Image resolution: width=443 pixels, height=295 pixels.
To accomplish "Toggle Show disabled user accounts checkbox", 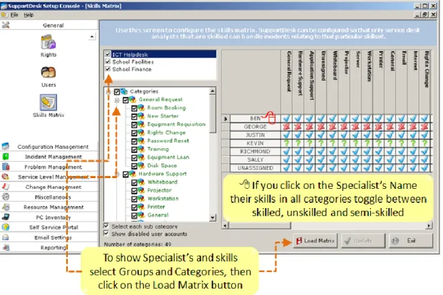I will click(106, 233).
